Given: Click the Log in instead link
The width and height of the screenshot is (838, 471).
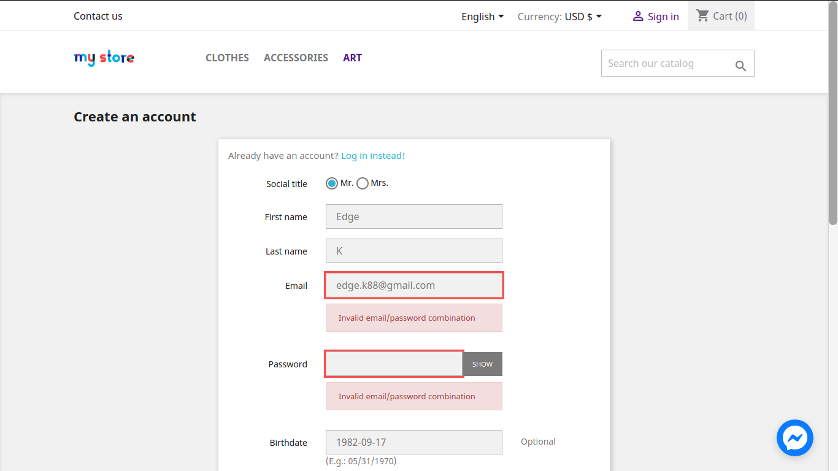Looking at the screenshot, I should coord(373,156).
